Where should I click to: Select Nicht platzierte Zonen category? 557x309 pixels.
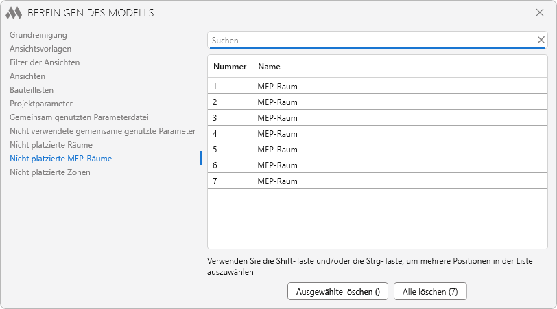[49, 172]
